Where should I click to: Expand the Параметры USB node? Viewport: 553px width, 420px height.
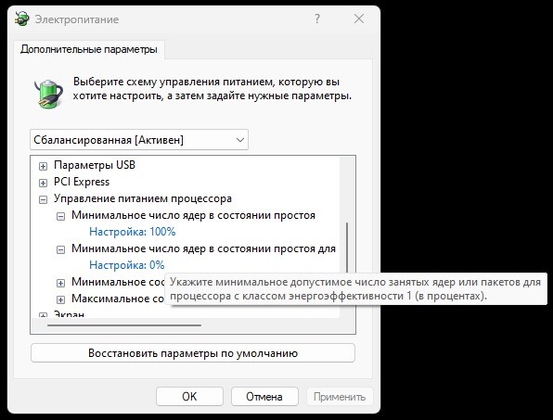[x=43, y=166]
